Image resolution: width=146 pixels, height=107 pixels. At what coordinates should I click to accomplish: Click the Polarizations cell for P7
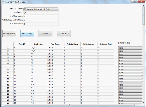72,75
